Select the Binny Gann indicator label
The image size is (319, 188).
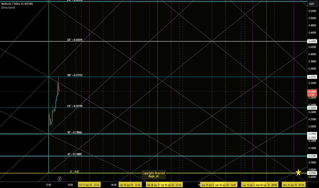tap(8, 8)
